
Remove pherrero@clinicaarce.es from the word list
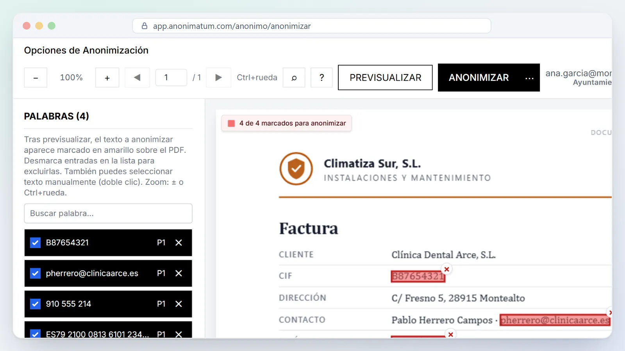click(x=179, y=273)
